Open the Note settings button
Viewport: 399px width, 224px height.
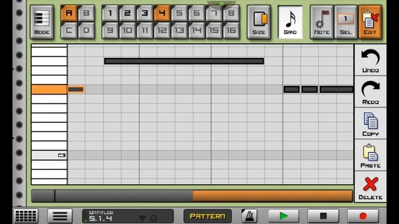click(x=322, y=22)
